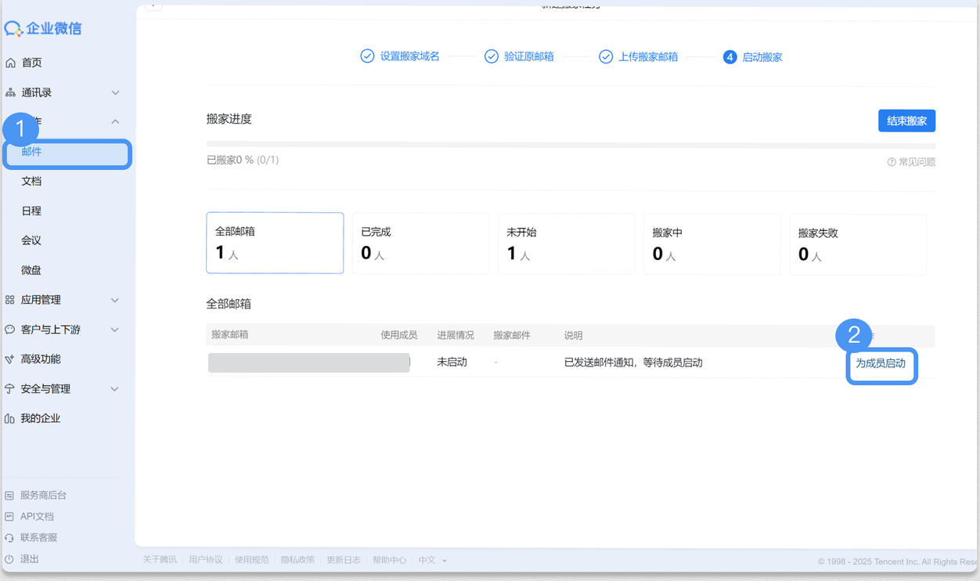This screenshot has width=980, height=581.
Task: Click the 已搬家0 % (0/1) text
Action: [x=243, y=160]
